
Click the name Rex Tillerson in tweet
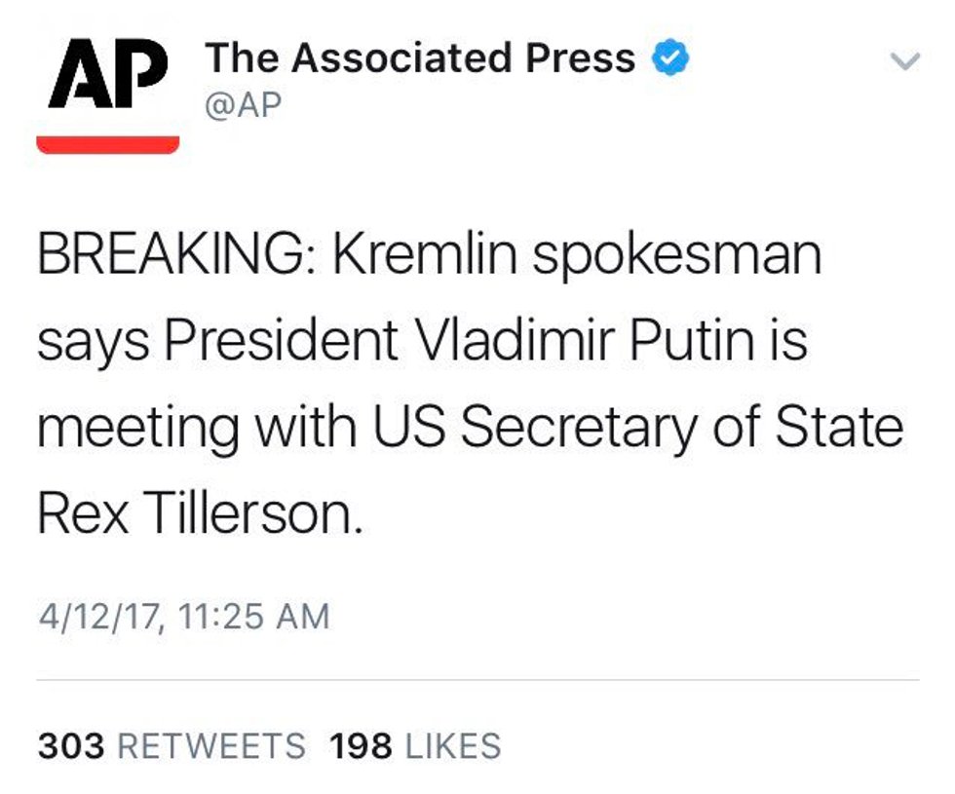199,511
